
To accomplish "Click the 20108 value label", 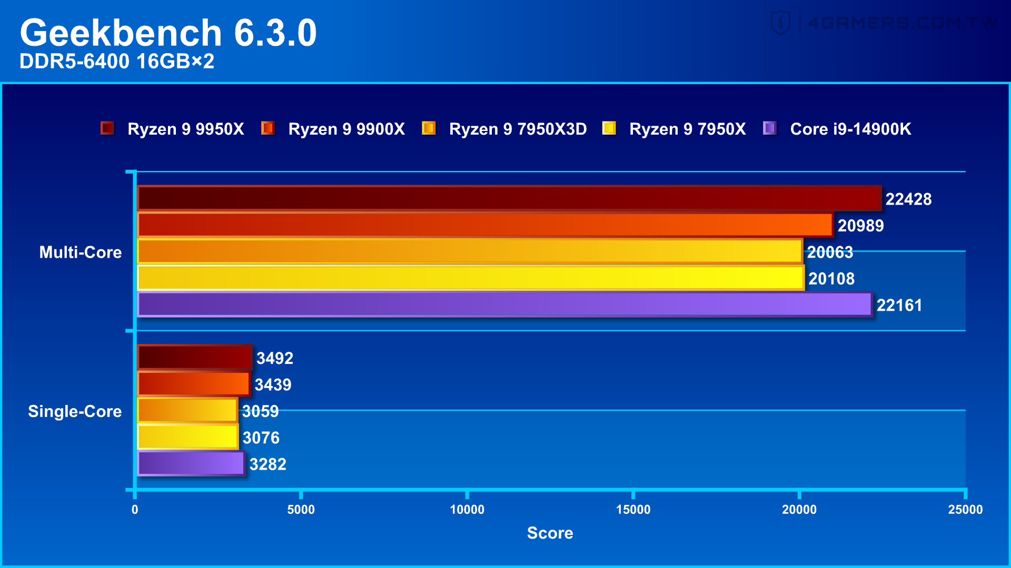I will point(831,279).
